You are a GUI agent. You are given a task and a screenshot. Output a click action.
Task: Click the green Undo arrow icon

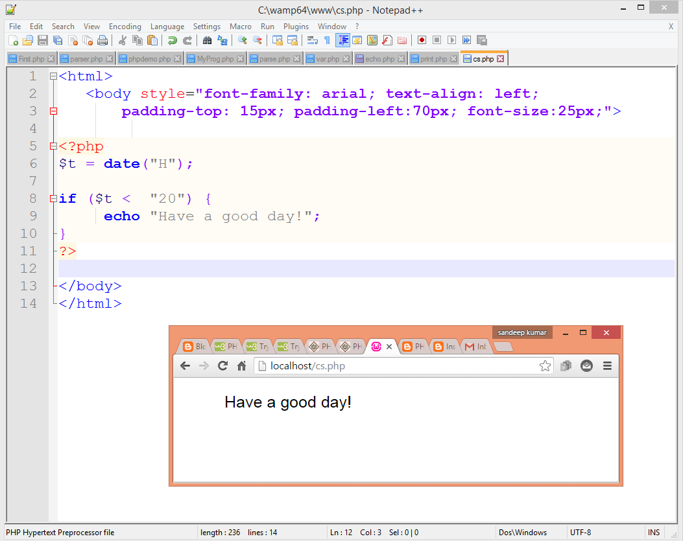[x=172, y=40]
